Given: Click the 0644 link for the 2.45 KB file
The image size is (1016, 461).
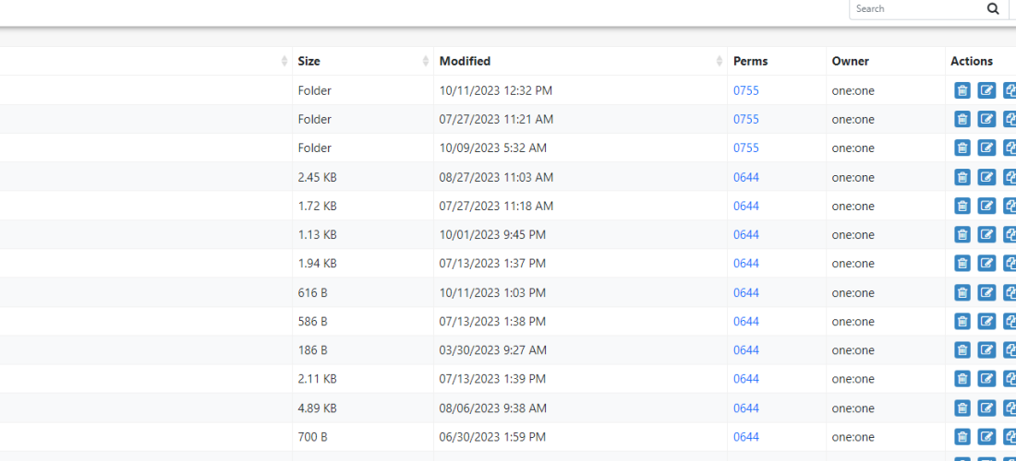Looking at the screenshot, I should 745,177.
